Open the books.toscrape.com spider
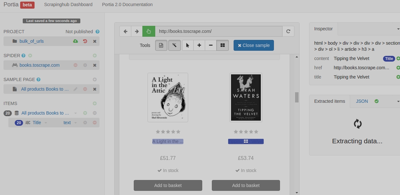The image size is (400, 195). click(39, 65)
